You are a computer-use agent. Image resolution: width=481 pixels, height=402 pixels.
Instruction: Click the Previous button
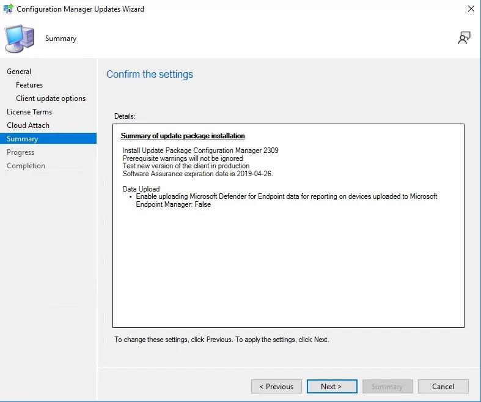click(276, 386)
